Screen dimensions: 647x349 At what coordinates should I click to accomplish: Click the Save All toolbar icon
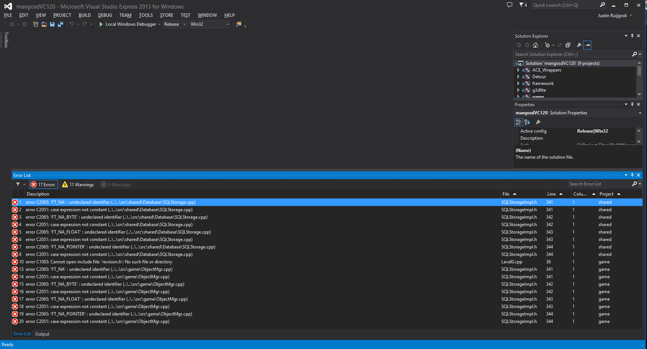60,24
